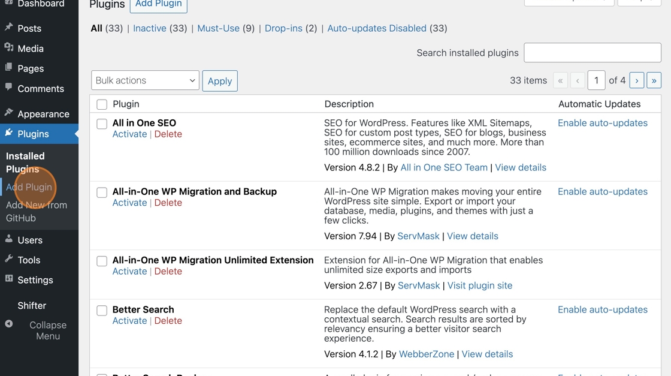Click the Pages icon in sidebar
The height and width of the screenshot is (376, 671).
pos(8,67)
